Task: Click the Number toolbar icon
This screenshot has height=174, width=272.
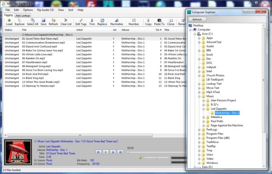Action: tap(134, 22)
